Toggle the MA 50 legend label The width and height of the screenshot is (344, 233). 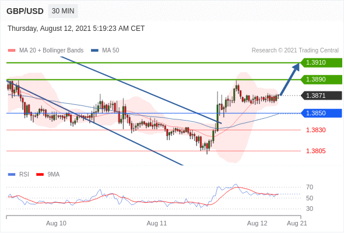click(111, 51)
